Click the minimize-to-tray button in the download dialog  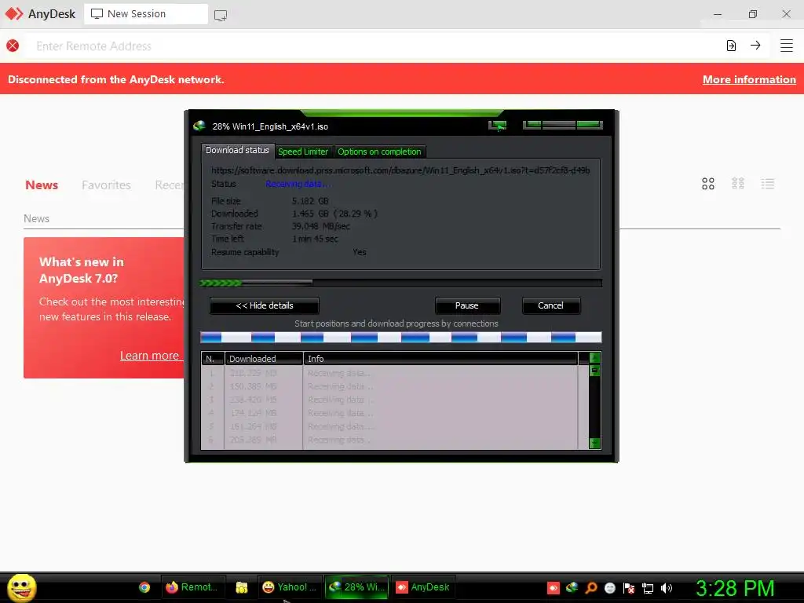click(x=497, y=125)
